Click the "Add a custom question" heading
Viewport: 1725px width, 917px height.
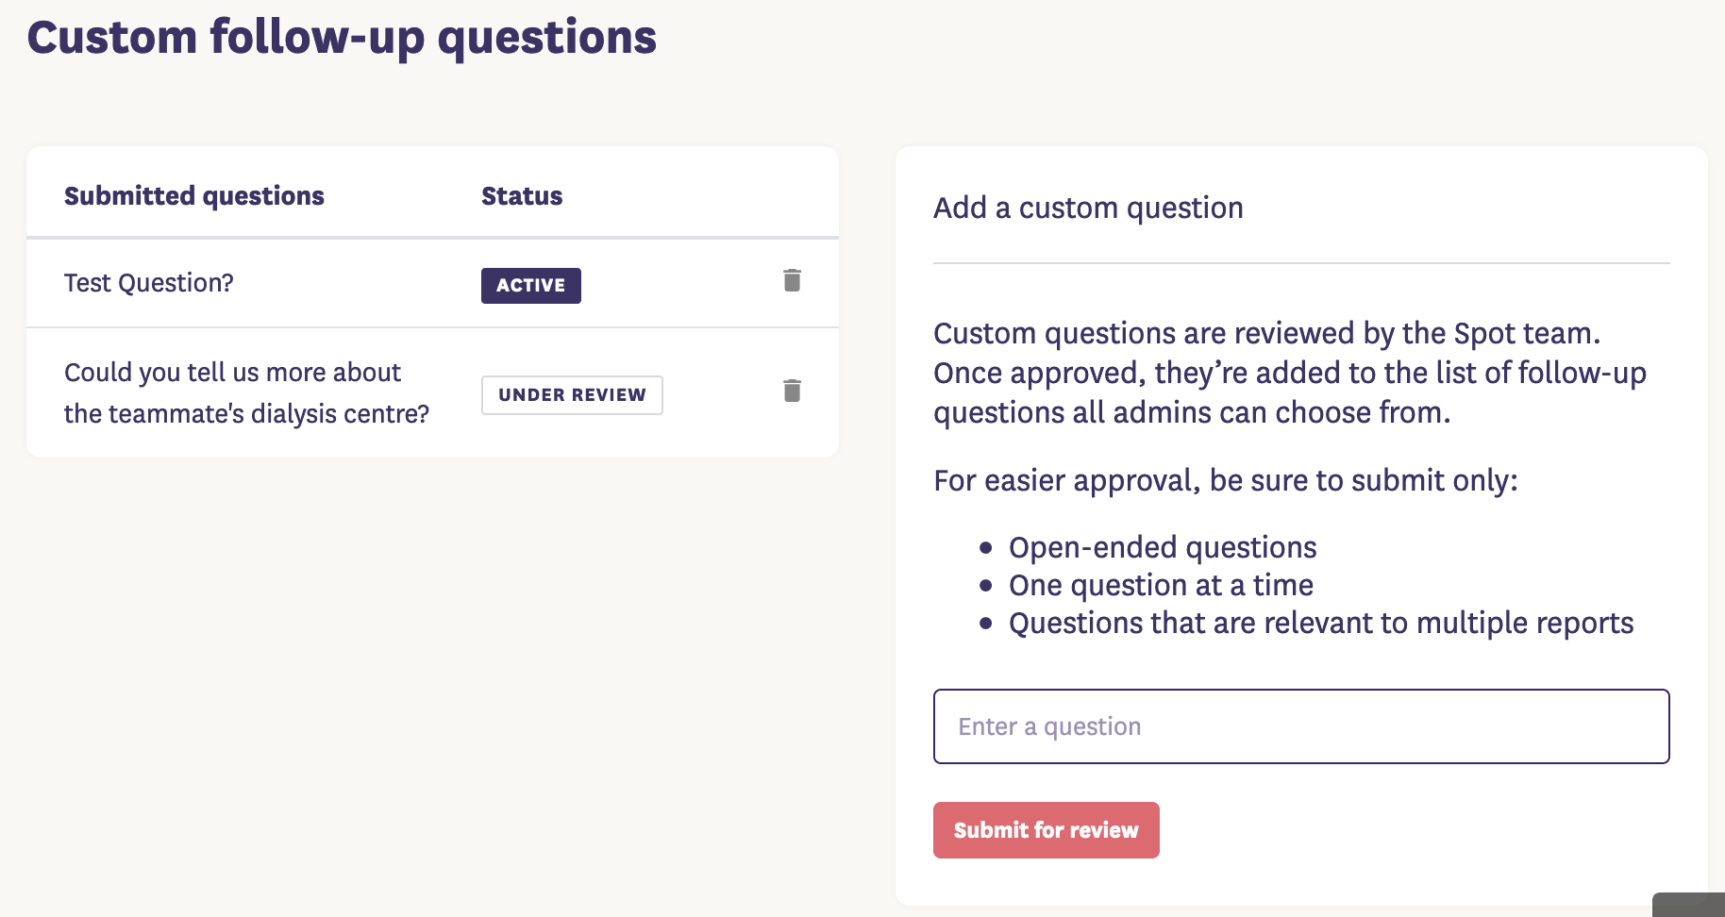[1088, 208]
